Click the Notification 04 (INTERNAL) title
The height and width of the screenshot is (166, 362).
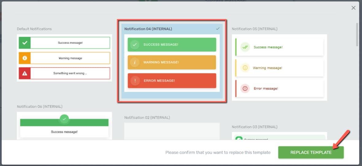click(148, 29)
